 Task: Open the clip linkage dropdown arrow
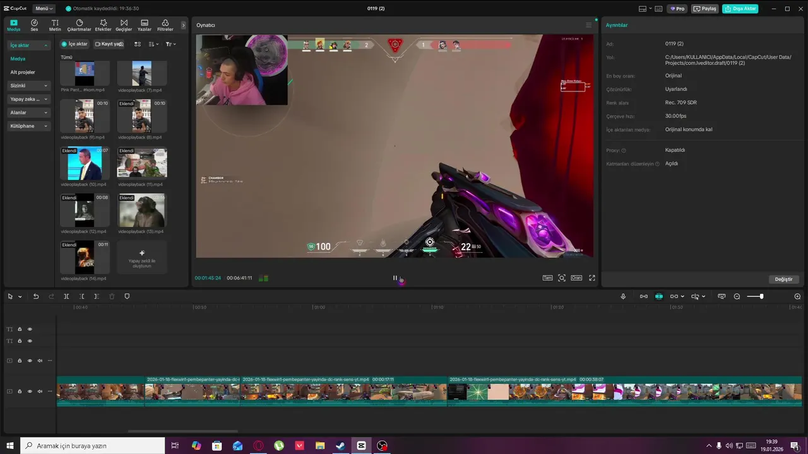tap(683, 297)
